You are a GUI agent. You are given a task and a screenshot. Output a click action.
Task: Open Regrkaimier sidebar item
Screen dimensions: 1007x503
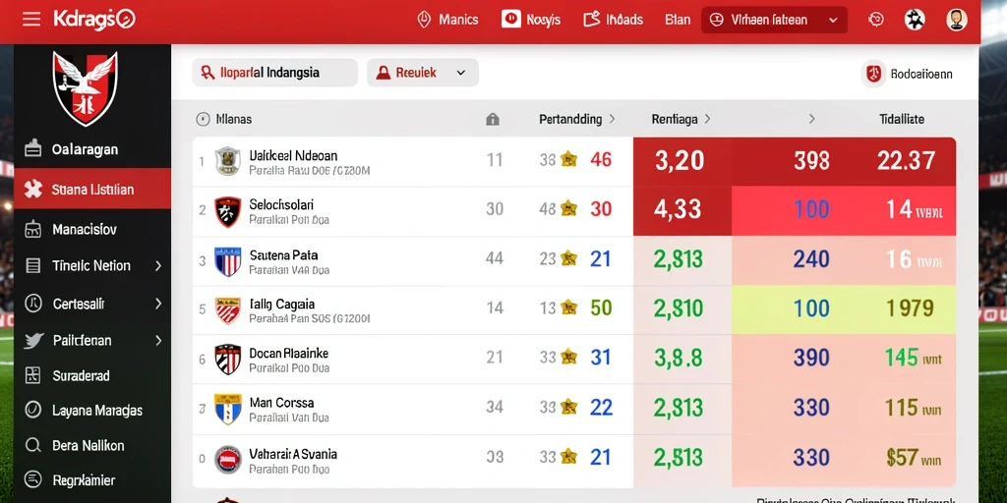point(92,479)
